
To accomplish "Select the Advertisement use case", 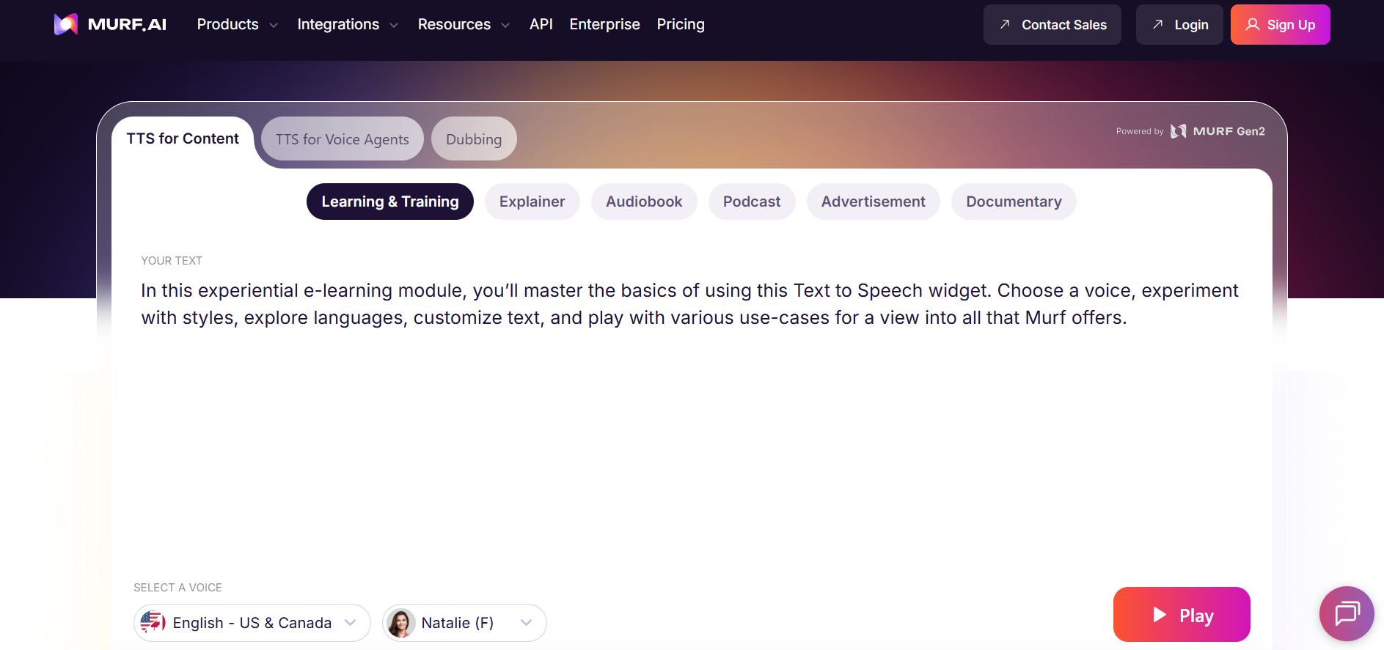I will (874, 202).
